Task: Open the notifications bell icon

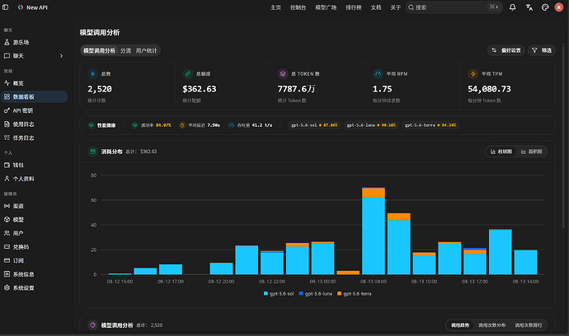Action: point(512,7)
